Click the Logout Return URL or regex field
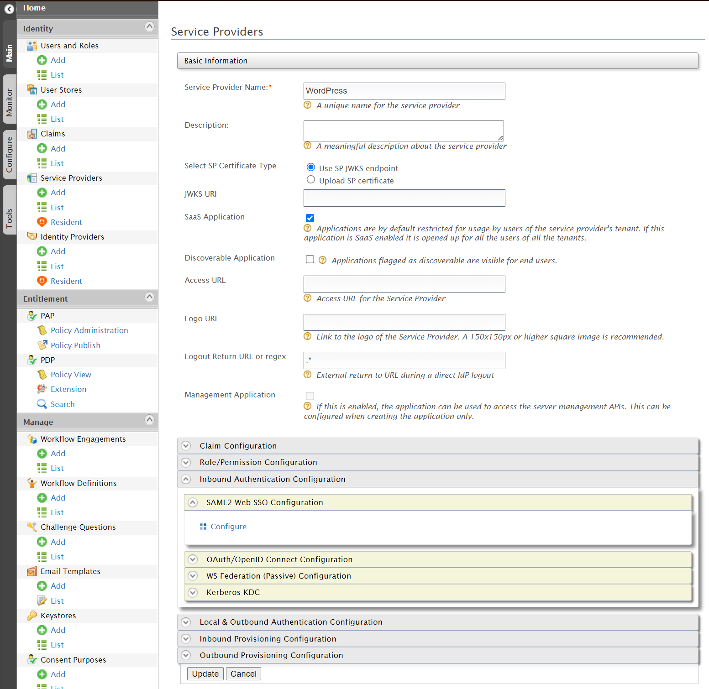The height and width of the screenshot is (689, 709). coord(404,360)
